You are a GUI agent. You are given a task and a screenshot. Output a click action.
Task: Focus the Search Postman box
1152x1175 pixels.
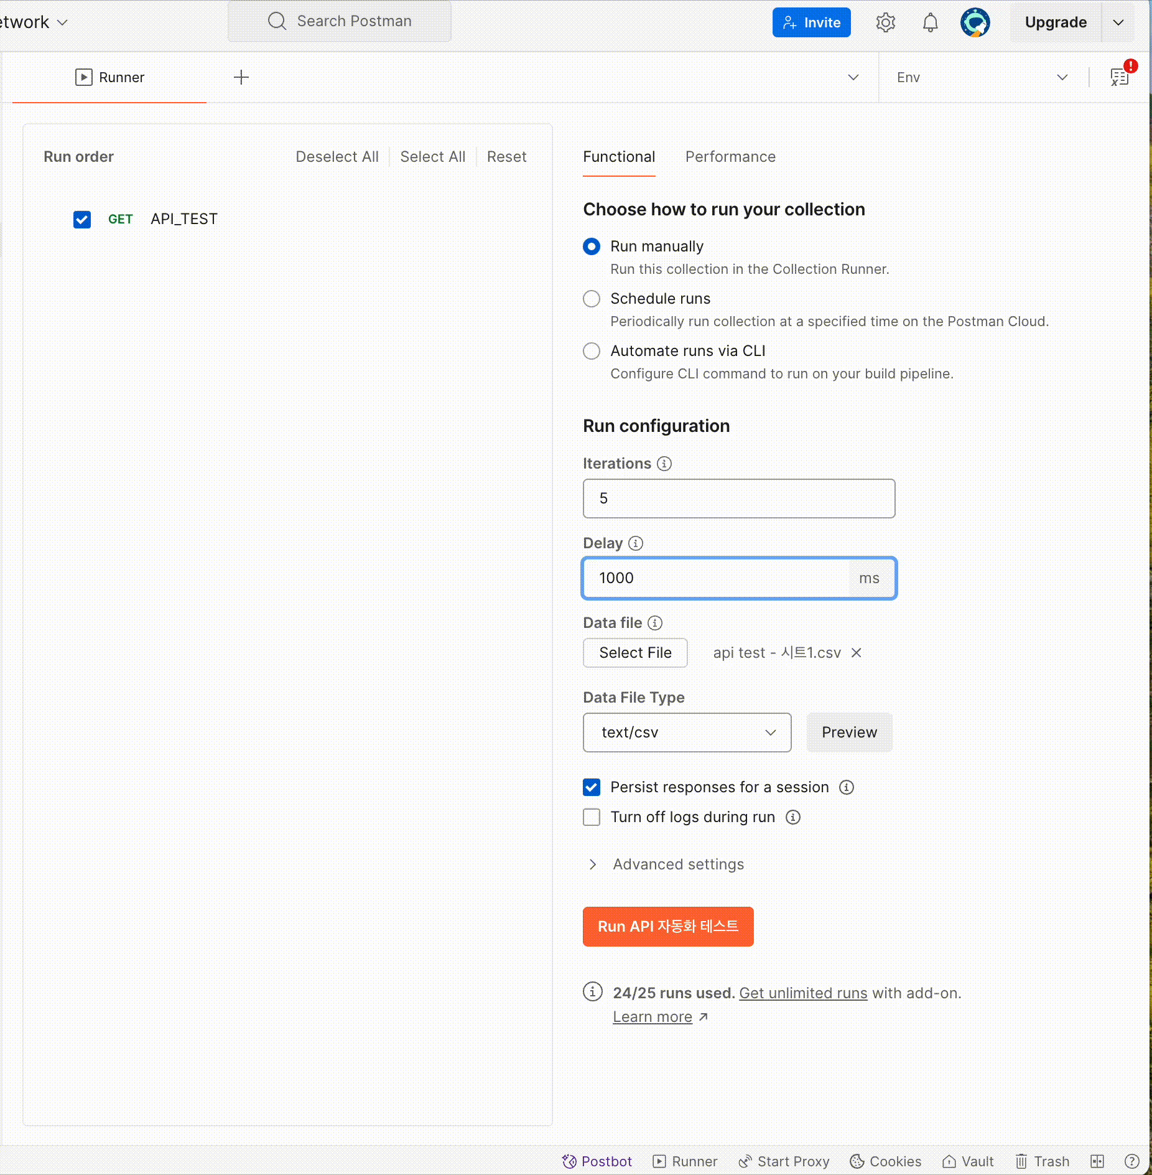[340, 21]
